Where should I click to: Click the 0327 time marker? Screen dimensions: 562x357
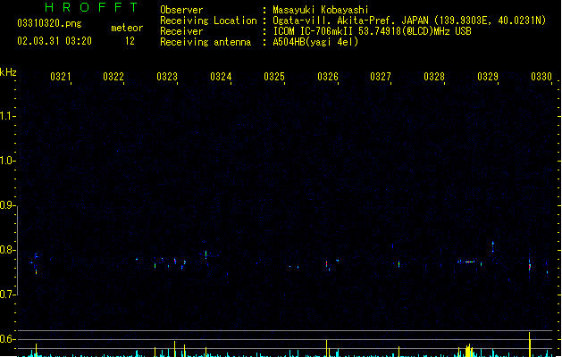381,77
